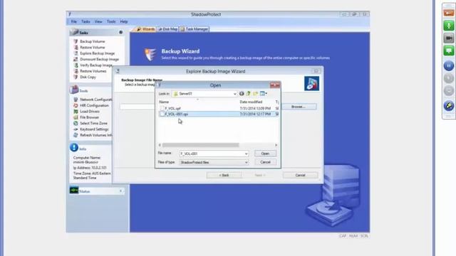Click the Backup Wizard shield icon
Image resolution: width=456 pixels, height=256 pixels.
pos(150,54)
